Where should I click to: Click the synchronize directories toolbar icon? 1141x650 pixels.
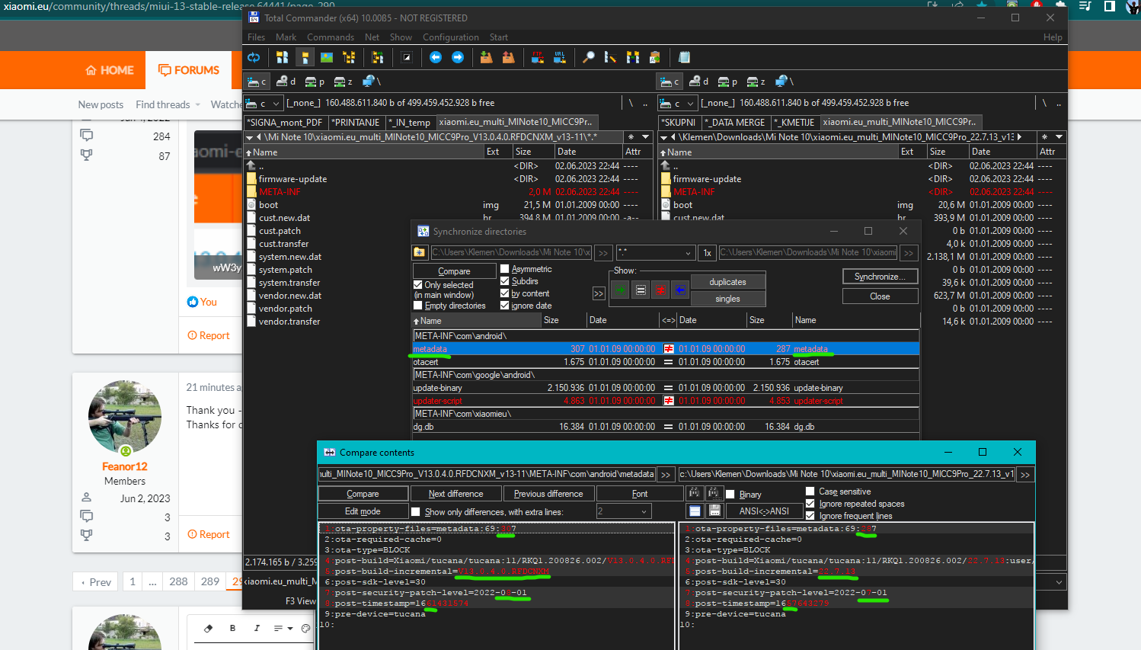point(632,57)
